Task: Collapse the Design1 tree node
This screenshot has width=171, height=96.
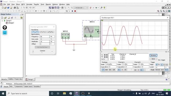Action: point(2,21)
